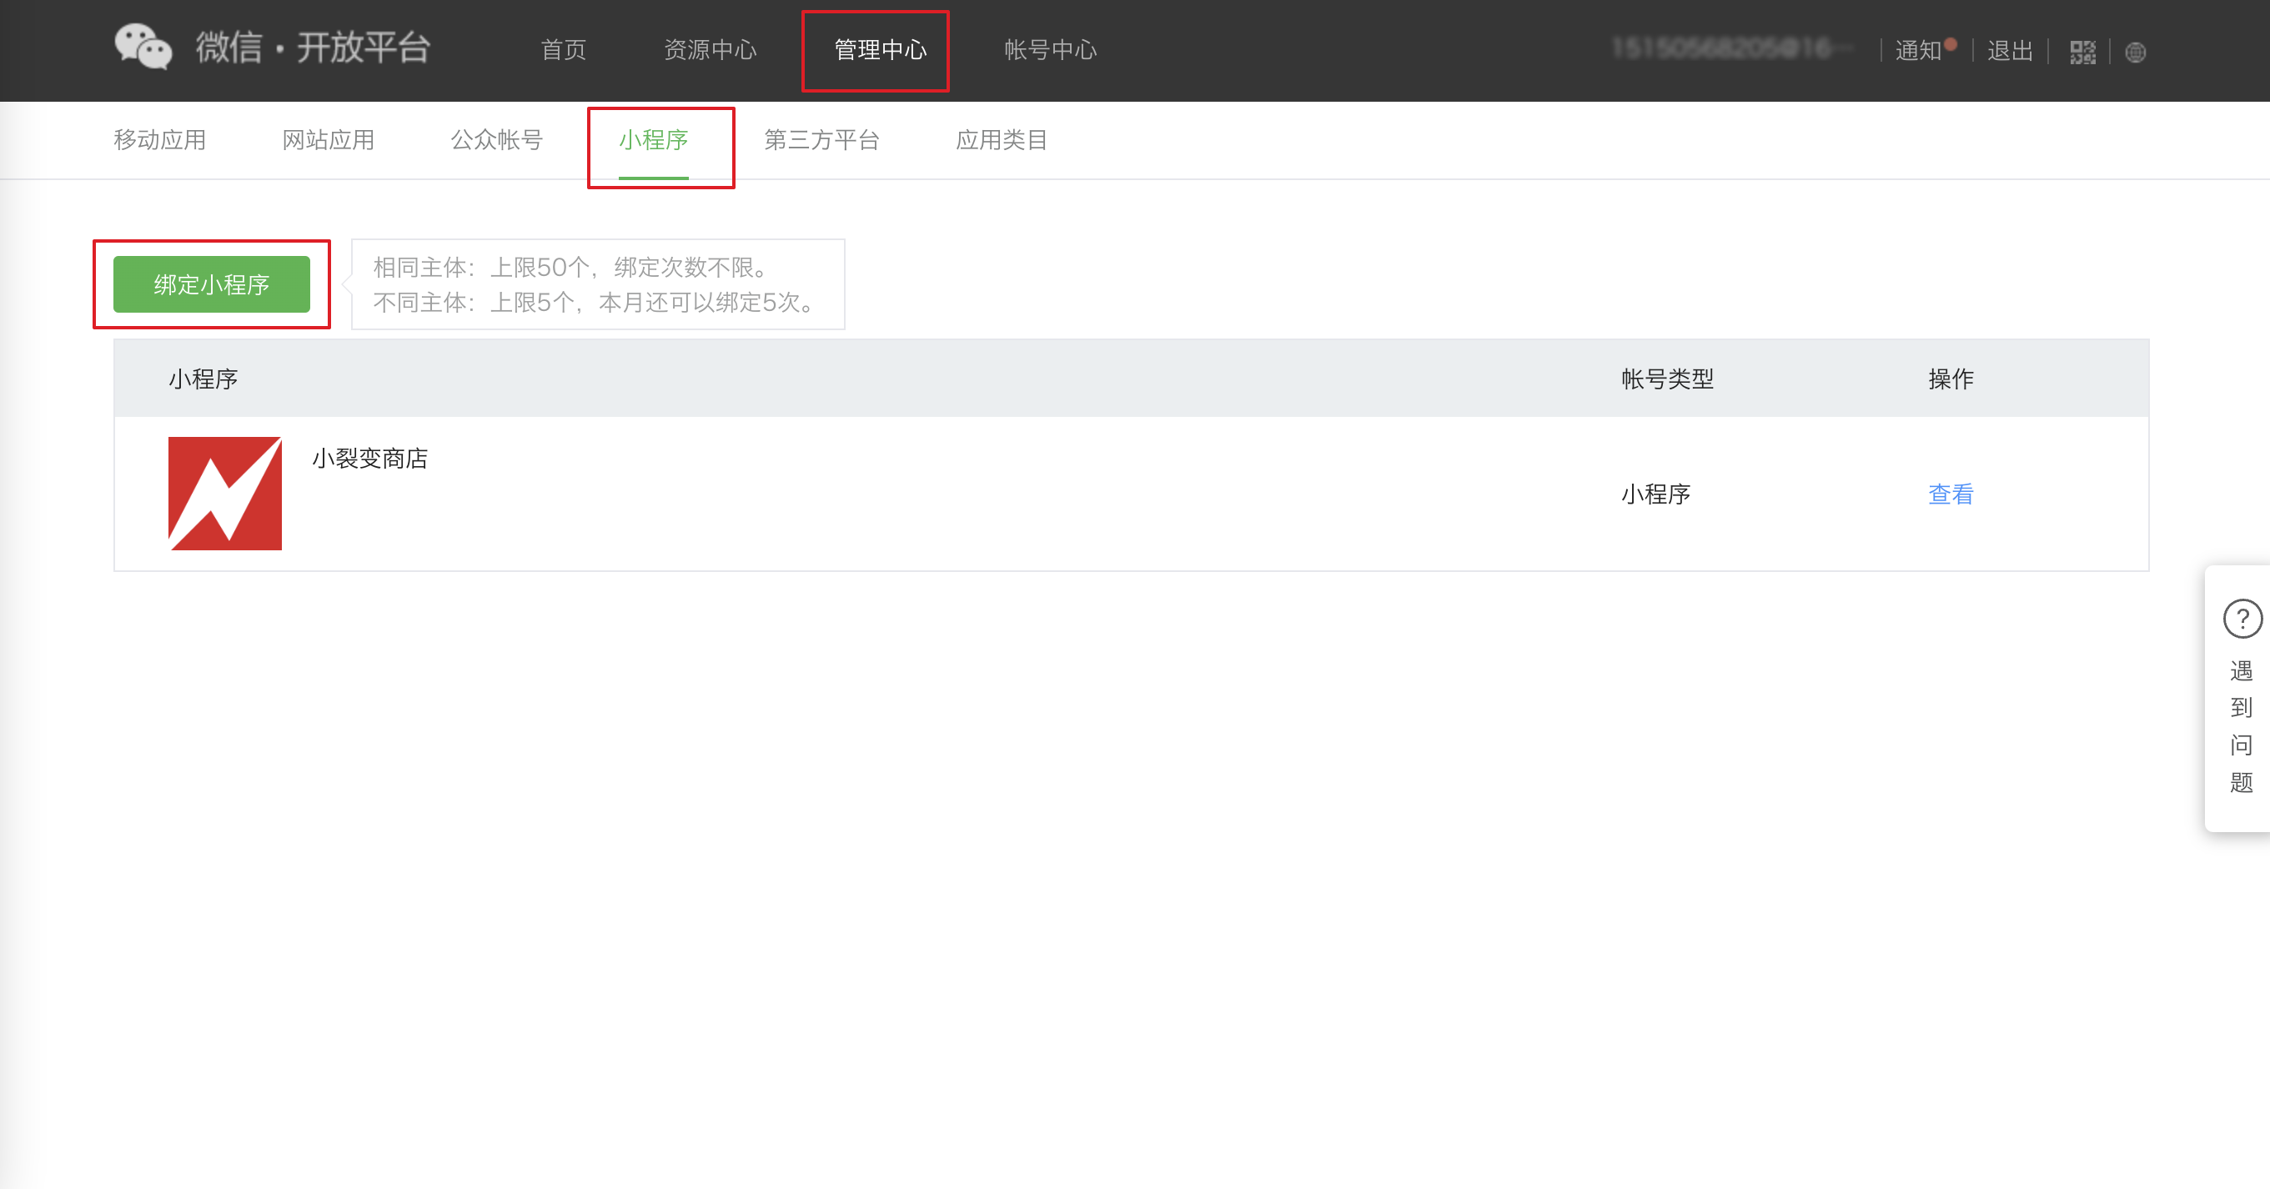
Task: Click the WeChat logo icon
Action: click(143, 48)
